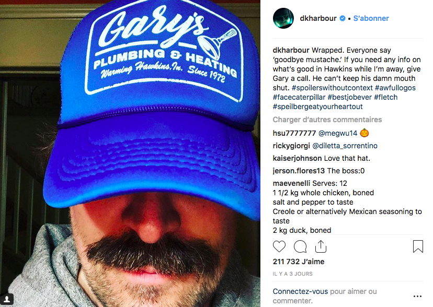Image resolution: width=433 pixels, height=307 pixels.
Task: Visit the @megwu14 mention
Action: click(x=338, y=133)
